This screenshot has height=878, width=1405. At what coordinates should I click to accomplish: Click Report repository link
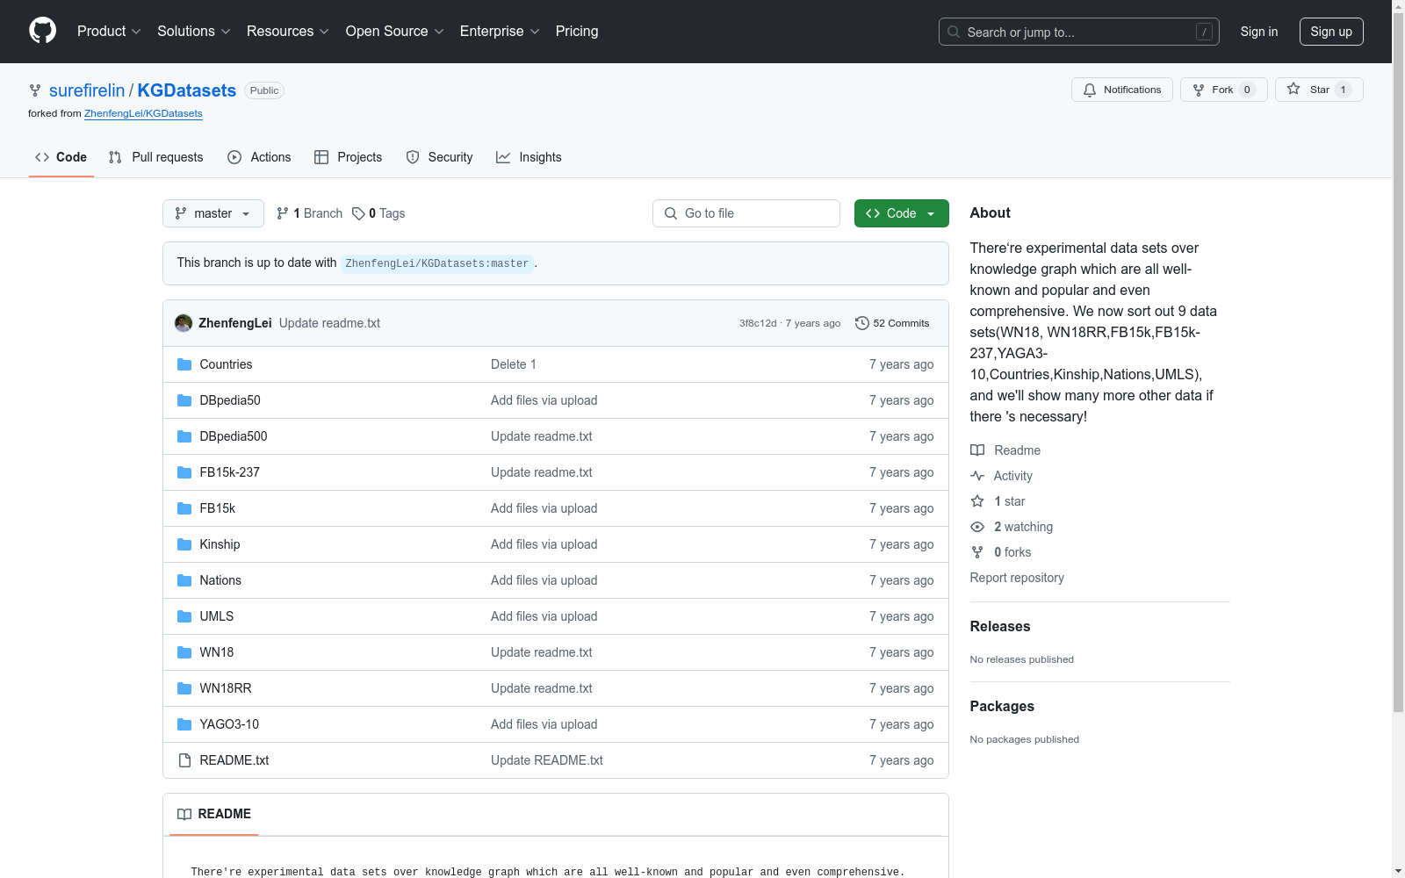1017,578
